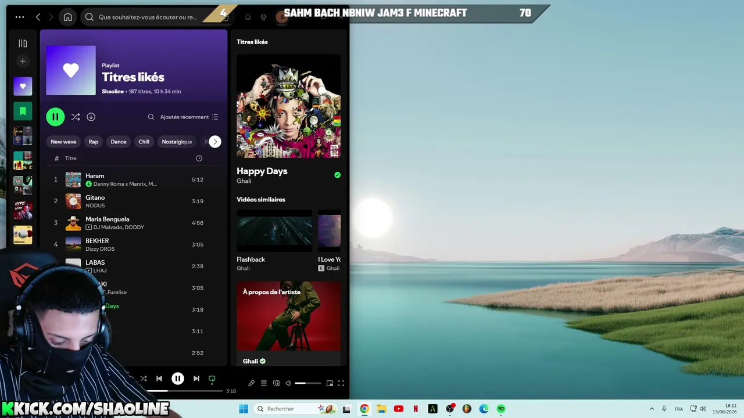The height and width of the screenshot is (418, 744).
Task: Open Google Chrome from the taskbar
Action: (364, 409)
